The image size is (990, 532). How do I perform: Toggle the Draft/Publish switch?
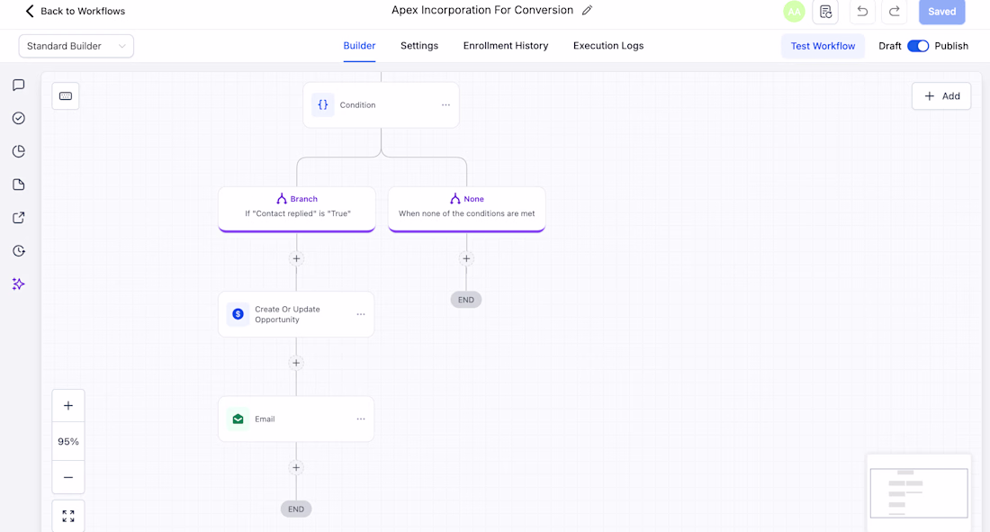click(917, 46)
